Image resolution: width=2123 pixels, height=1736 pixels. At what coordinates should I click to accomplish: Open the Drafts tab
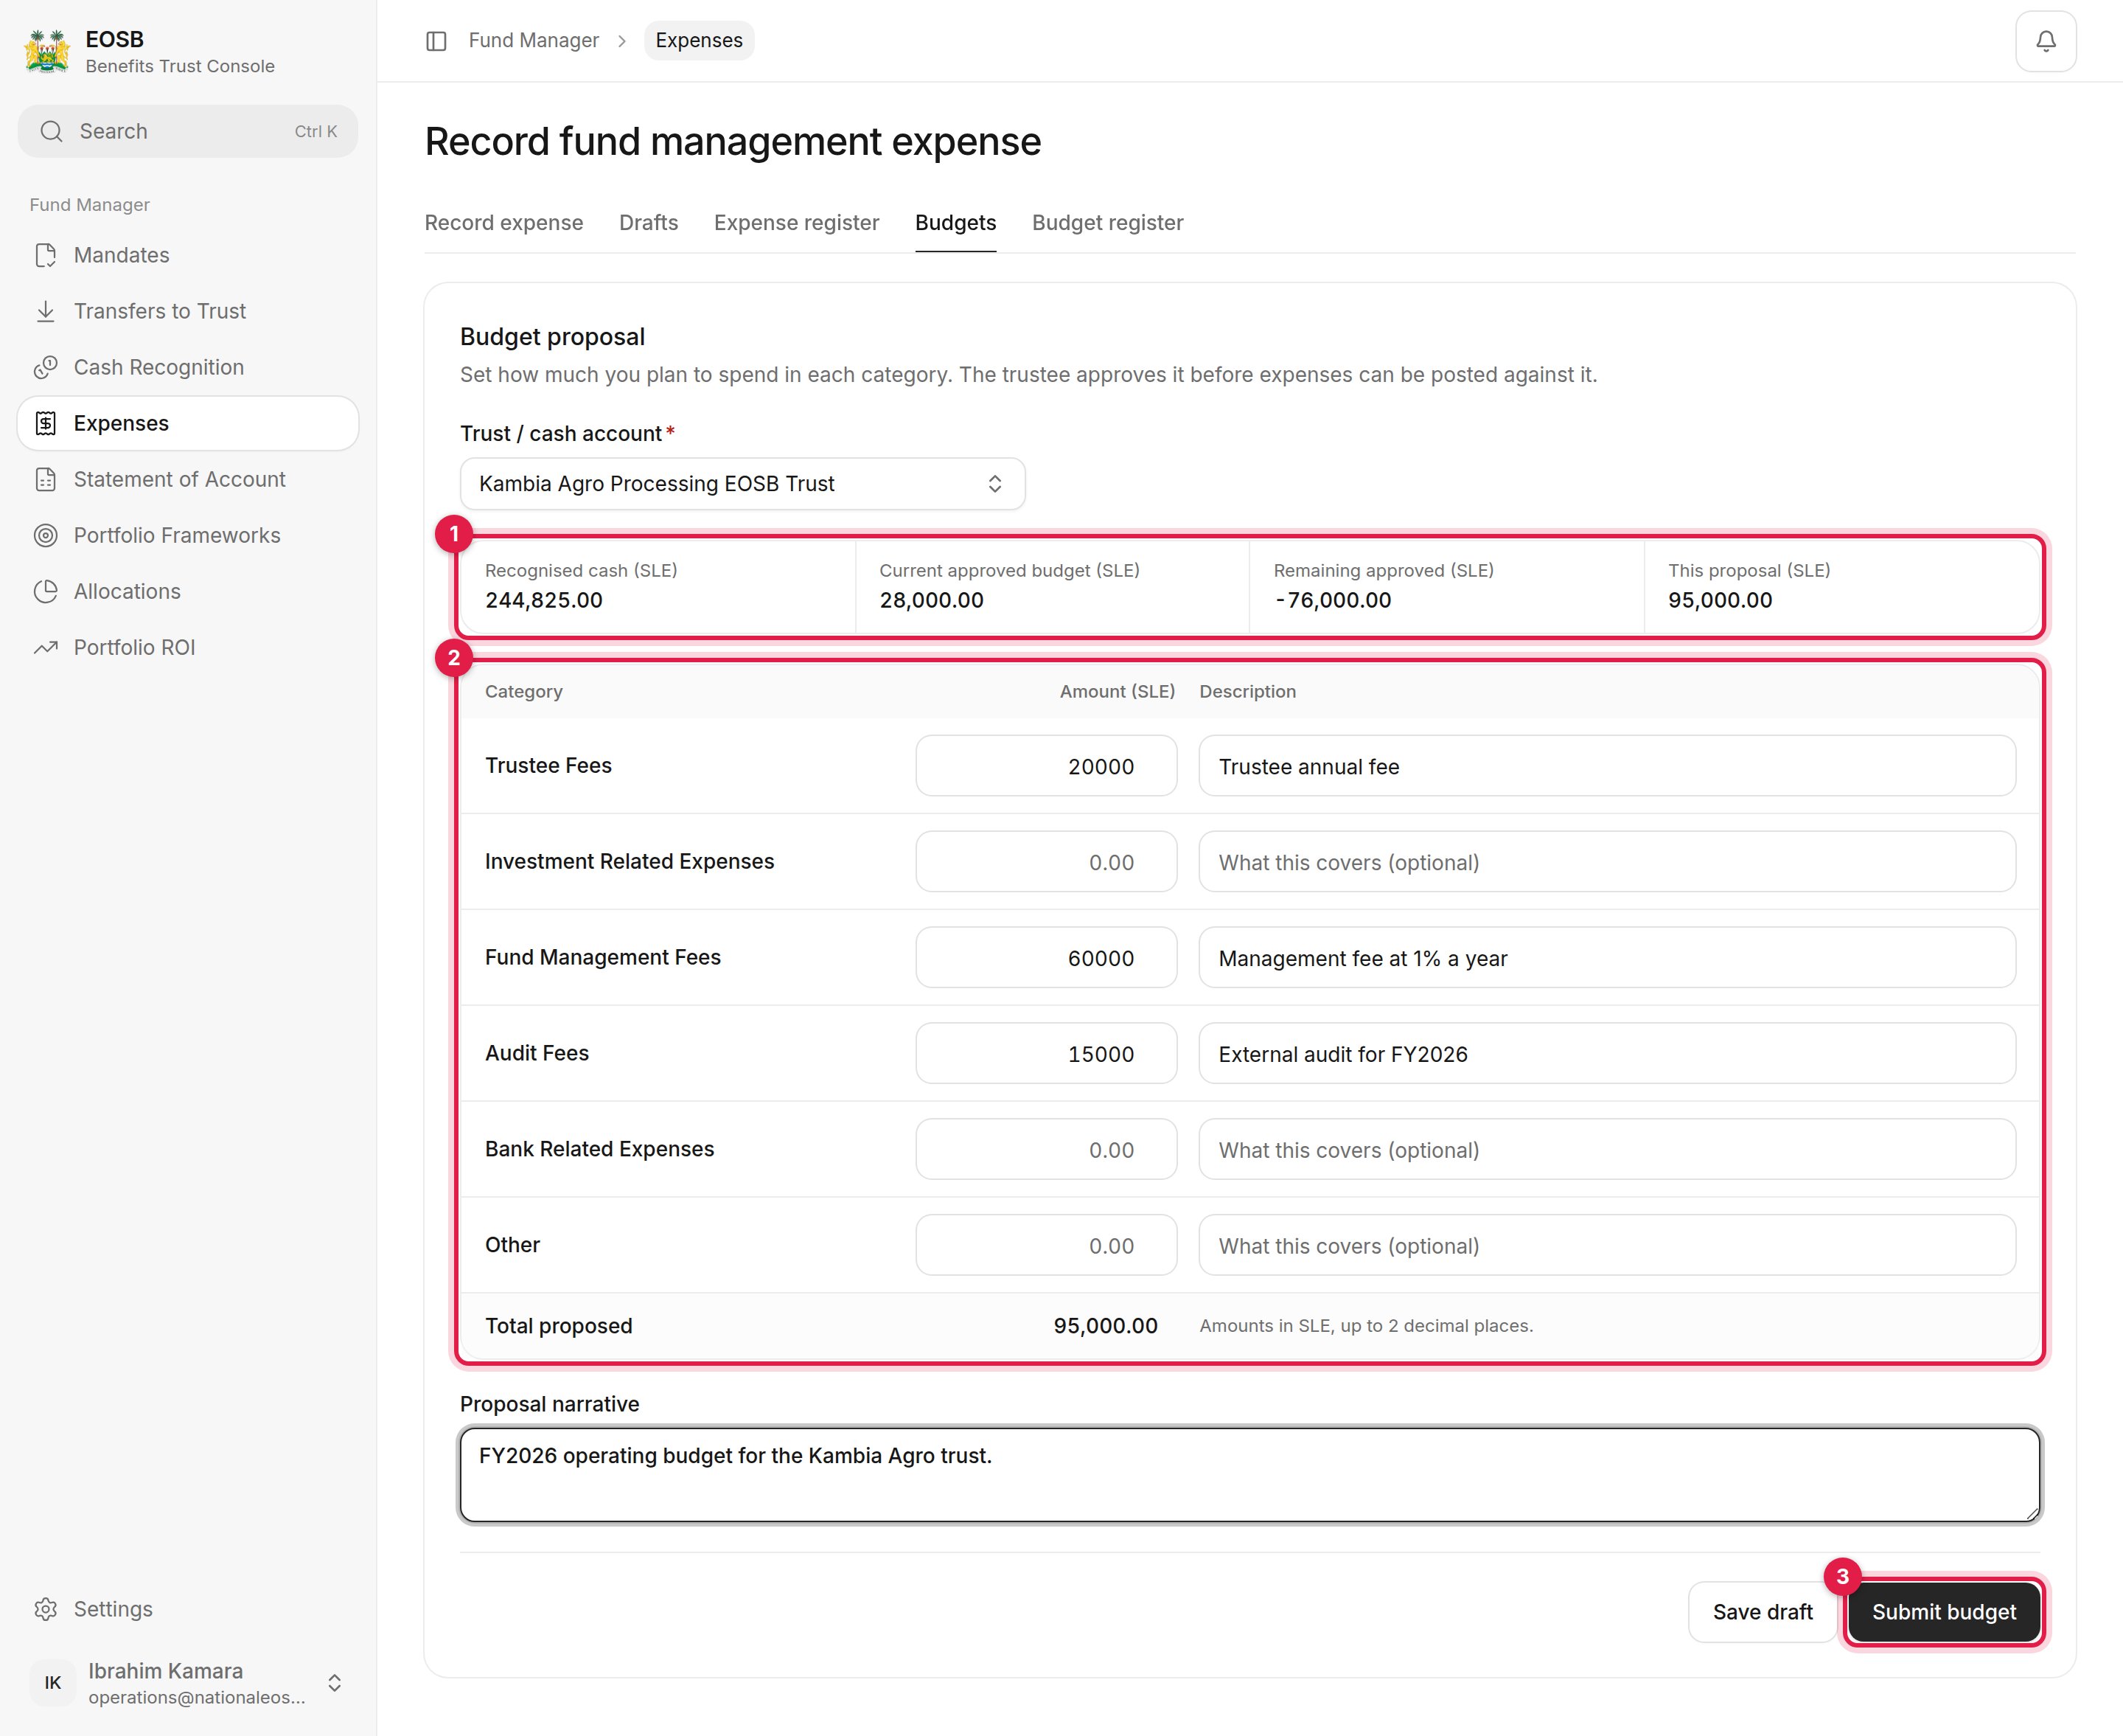click(649, 223)
